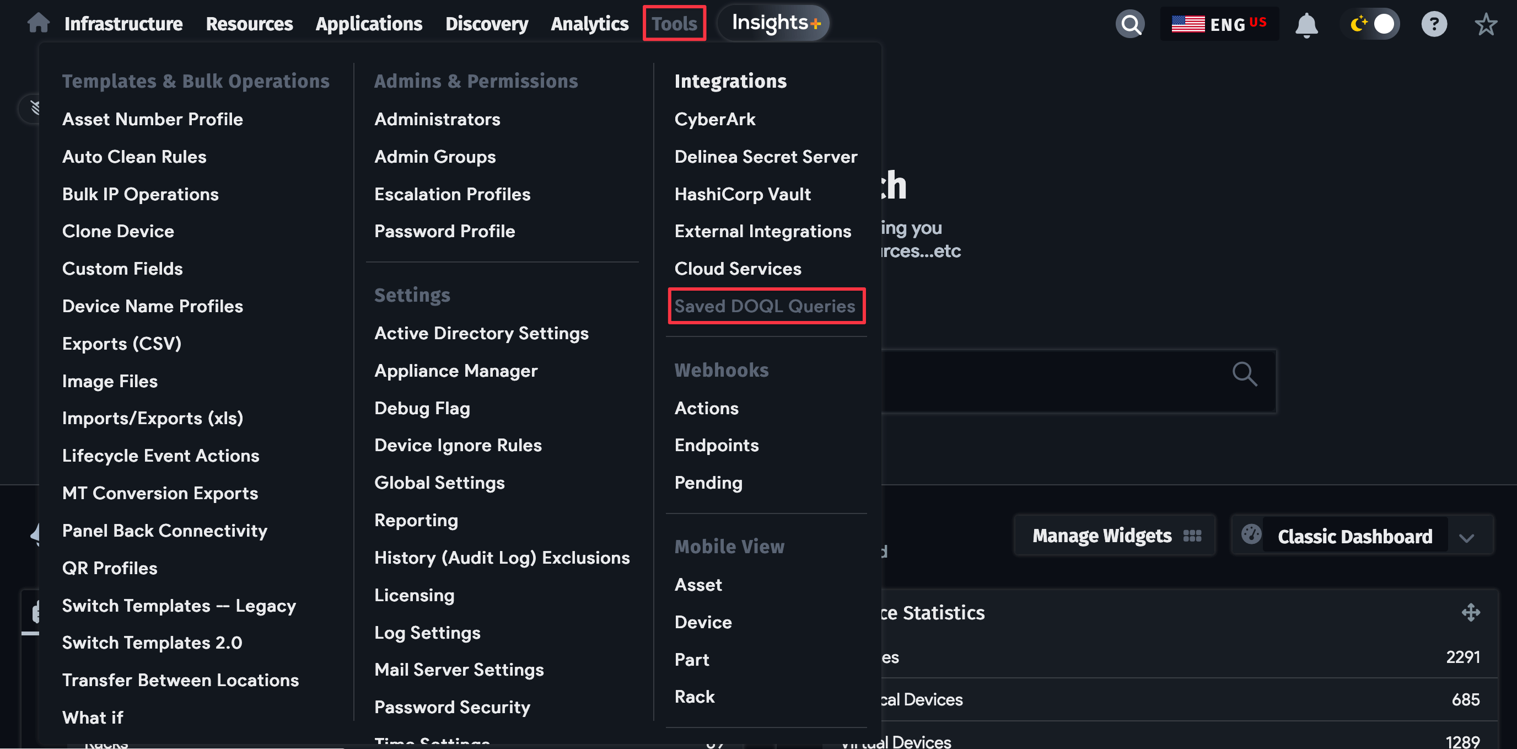Open MT Conversion Exports
The image size is (1517, 749).
click(x=160, y=493)
